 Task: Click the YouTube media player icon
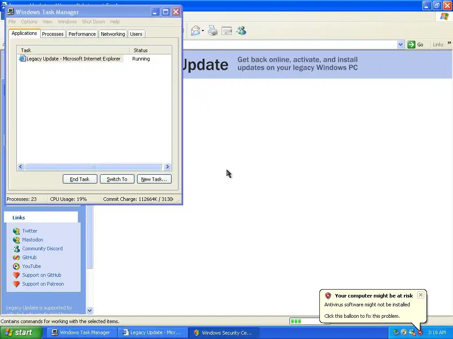(x=16, y=266)
